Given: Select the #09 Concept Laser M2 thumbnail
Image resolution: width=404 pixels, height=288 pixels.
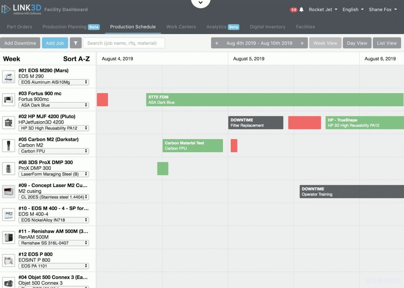Looking at the screenshot, I should (9, 192).
